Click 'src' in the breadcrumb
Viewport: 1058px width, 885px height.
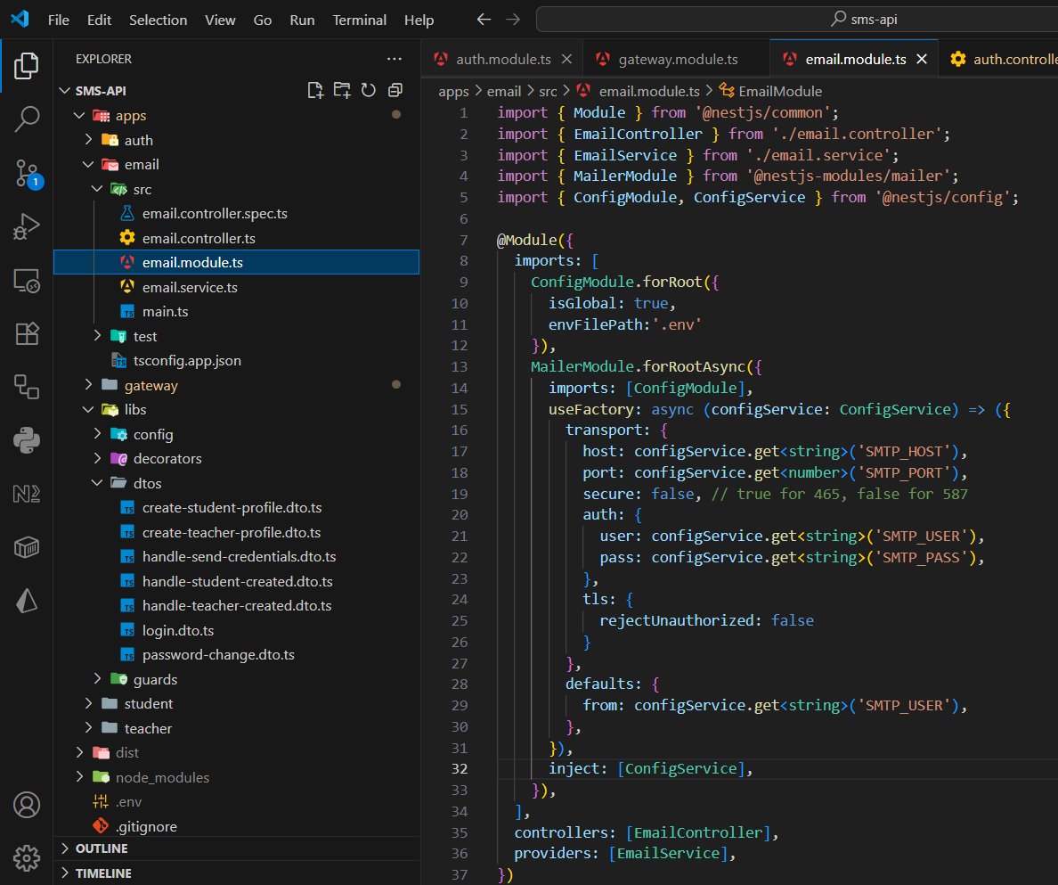pyautogui.click(x=548, y=91)
